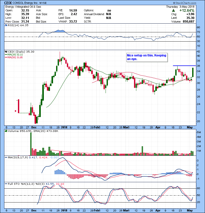205x213 pixels.
Task: Click the MACD histogram value -0.007
Action: tap(54, 158)
